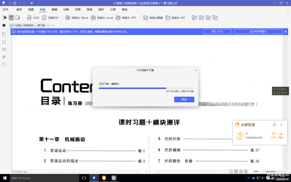Click the convert 'P' format icon
This screenshot has width=291, height=182.
click(x=215, y=18)
